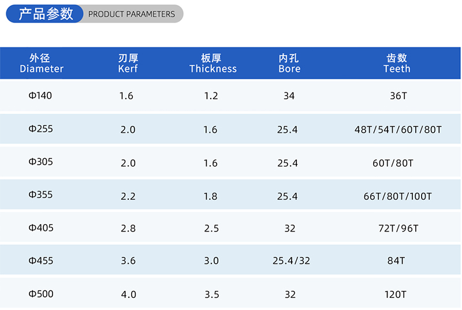The image size is (462, 310).
Task: Click the 25.4/32 bore cell
Action: tap(291, 261)
